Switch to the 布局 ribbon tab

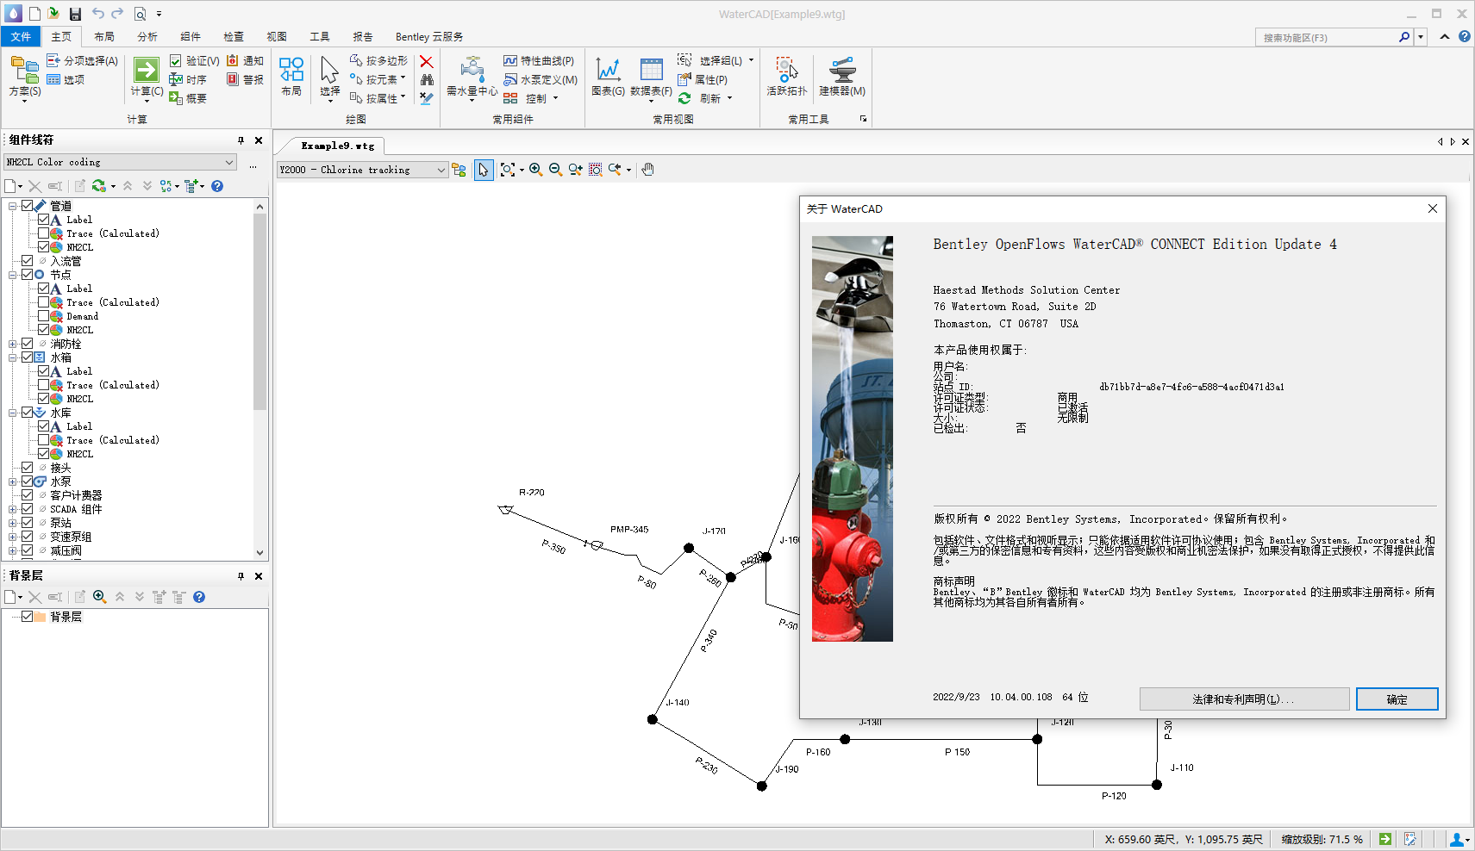click(x=104, y=36)
